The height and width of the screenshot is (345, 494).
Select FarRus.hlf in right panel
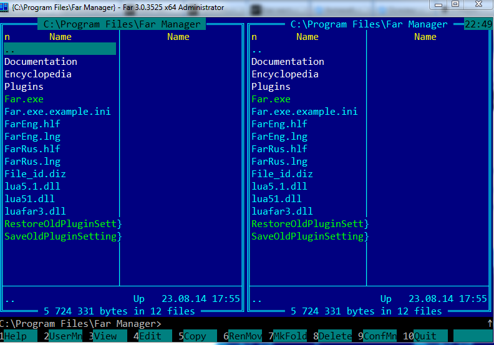[279, 149]
